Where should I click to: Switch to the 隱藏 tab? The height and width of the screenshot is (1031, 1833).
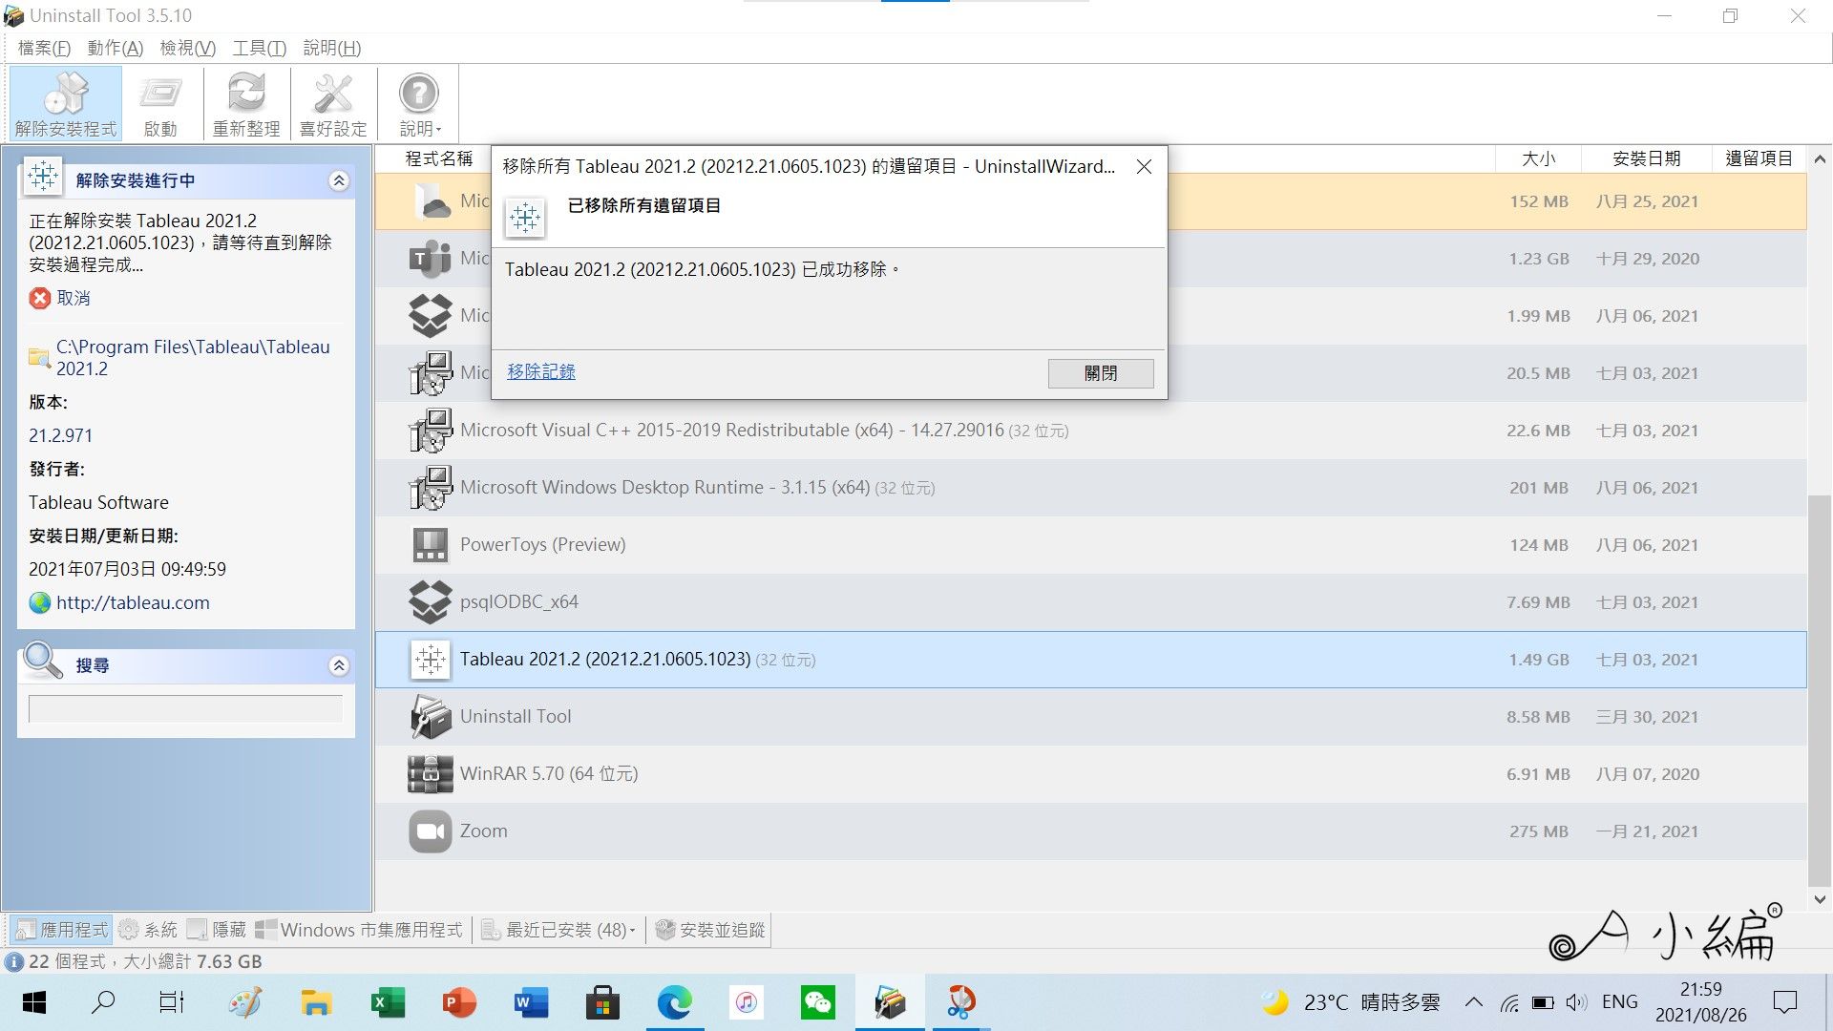click(x=217, y=930)
